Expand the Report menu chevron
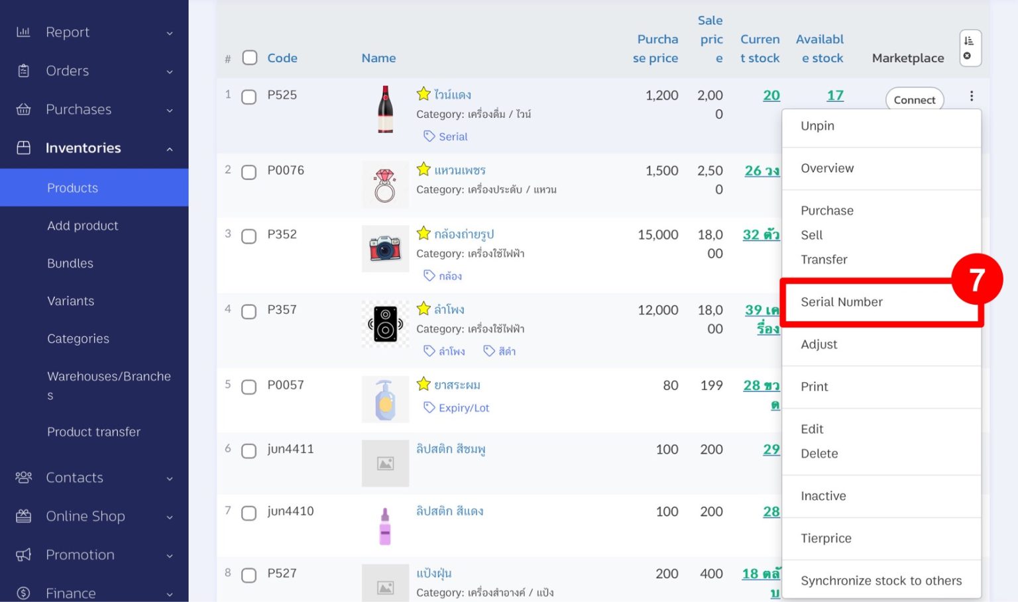Viewport: 1018px width, 602px height. tap(170, 33)
